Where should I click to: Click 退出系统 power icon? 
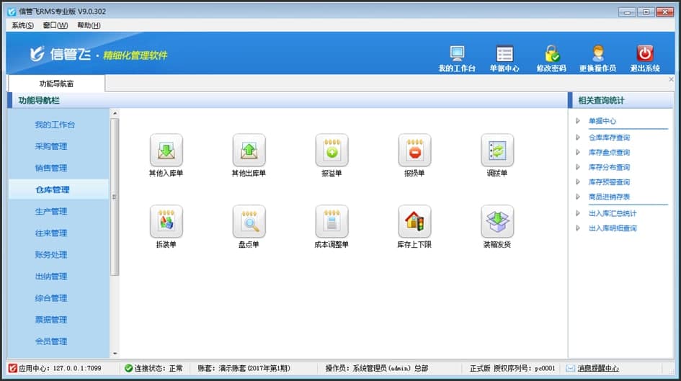tap(645, 53)
